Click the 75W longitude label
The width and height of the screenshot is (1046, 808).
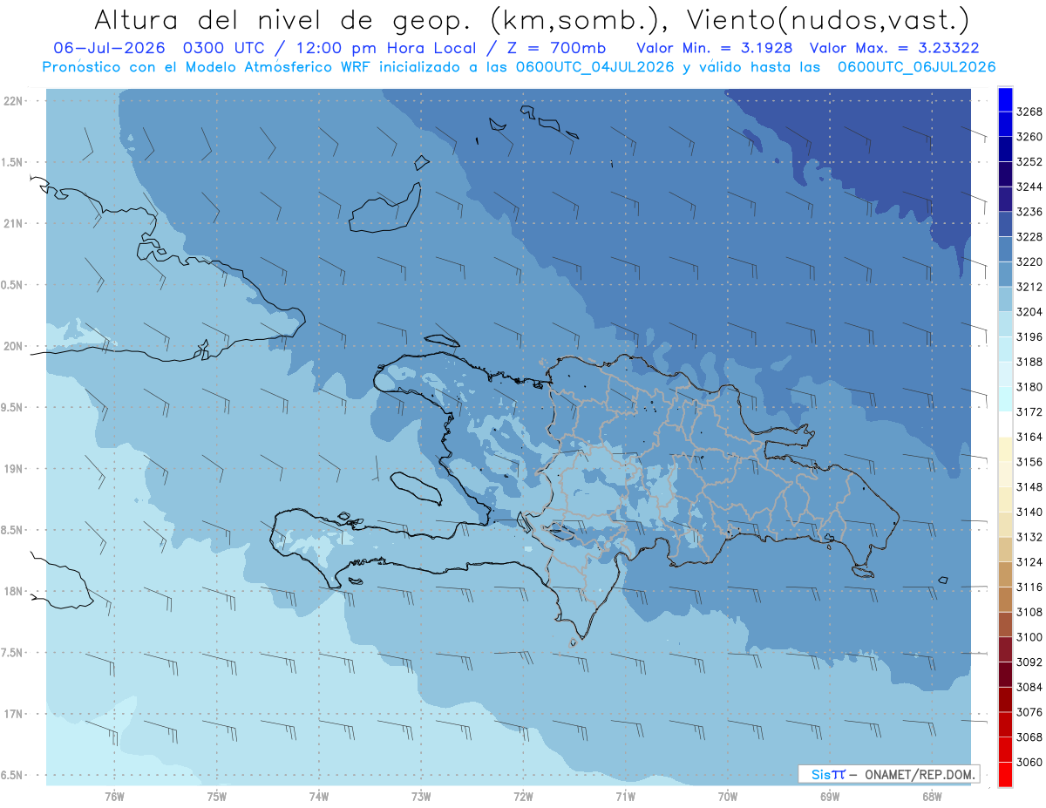point(217,796)
